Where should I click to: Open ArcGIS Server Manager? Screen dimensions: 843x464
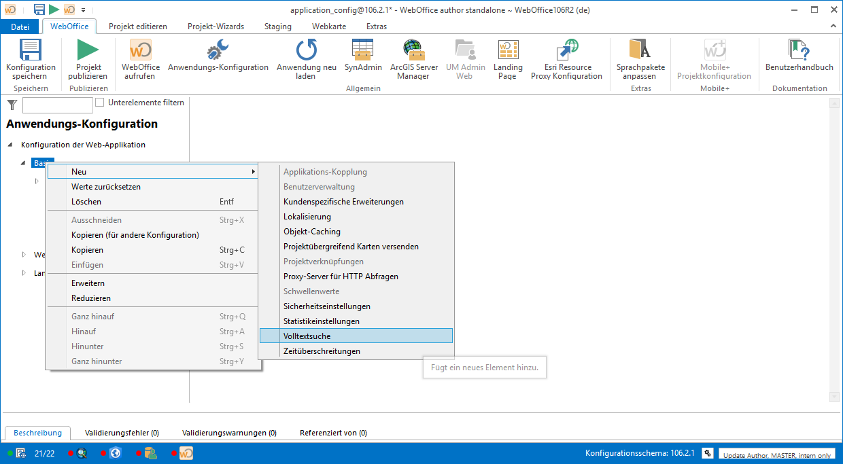pos(413,50)
